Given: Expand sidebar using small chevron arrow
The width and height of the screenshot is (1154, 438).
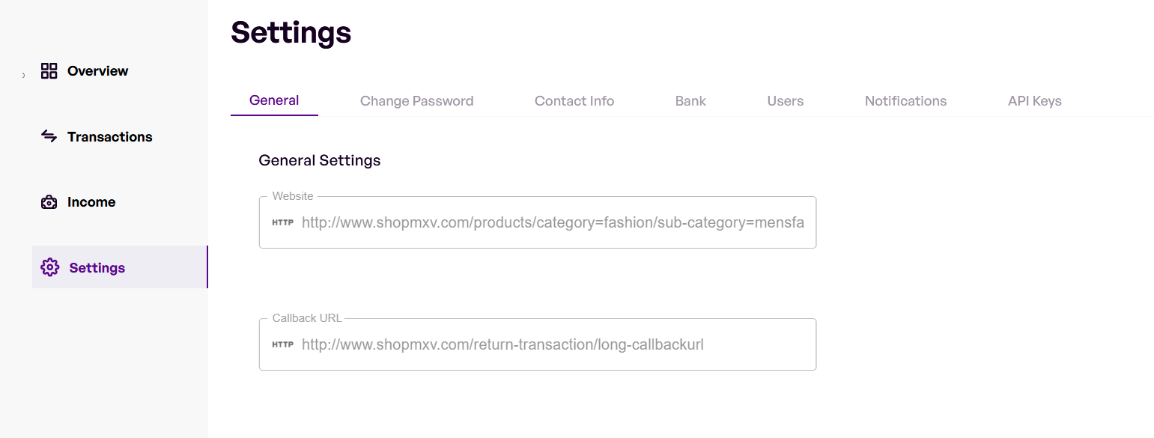Looking at the screenshot, I should click(x=23, y=75).
